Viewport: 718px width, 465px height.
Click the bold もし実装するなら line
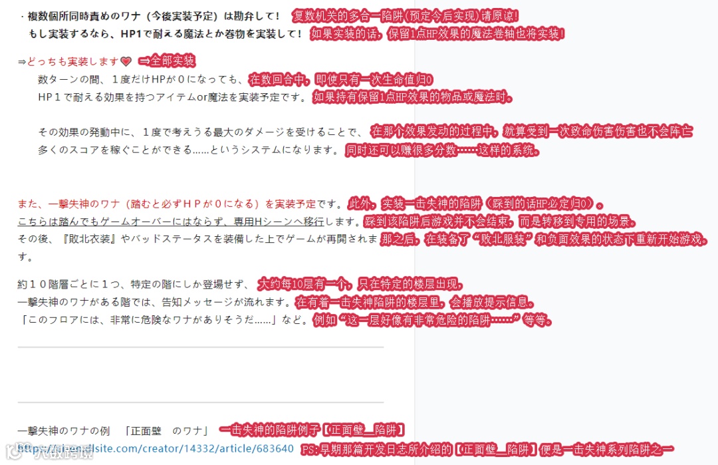point(165,34)
